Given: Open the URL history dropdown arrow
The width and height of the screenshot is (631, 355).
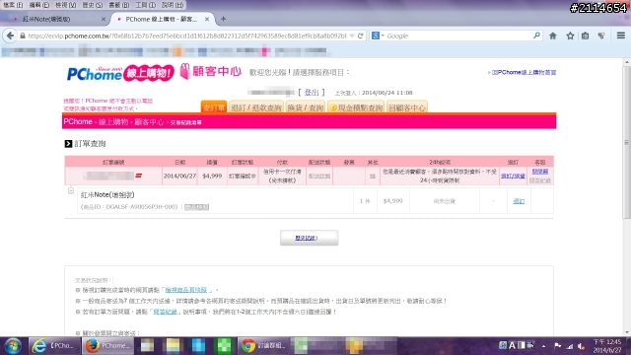Looking at the screenshot, I should coord(352,35).
